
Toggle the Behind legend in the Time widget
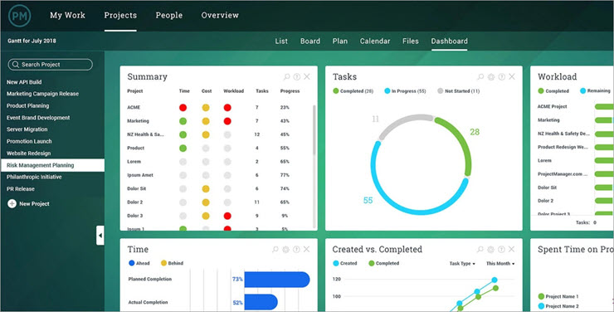pyautogui.click(x=172, y=263)
